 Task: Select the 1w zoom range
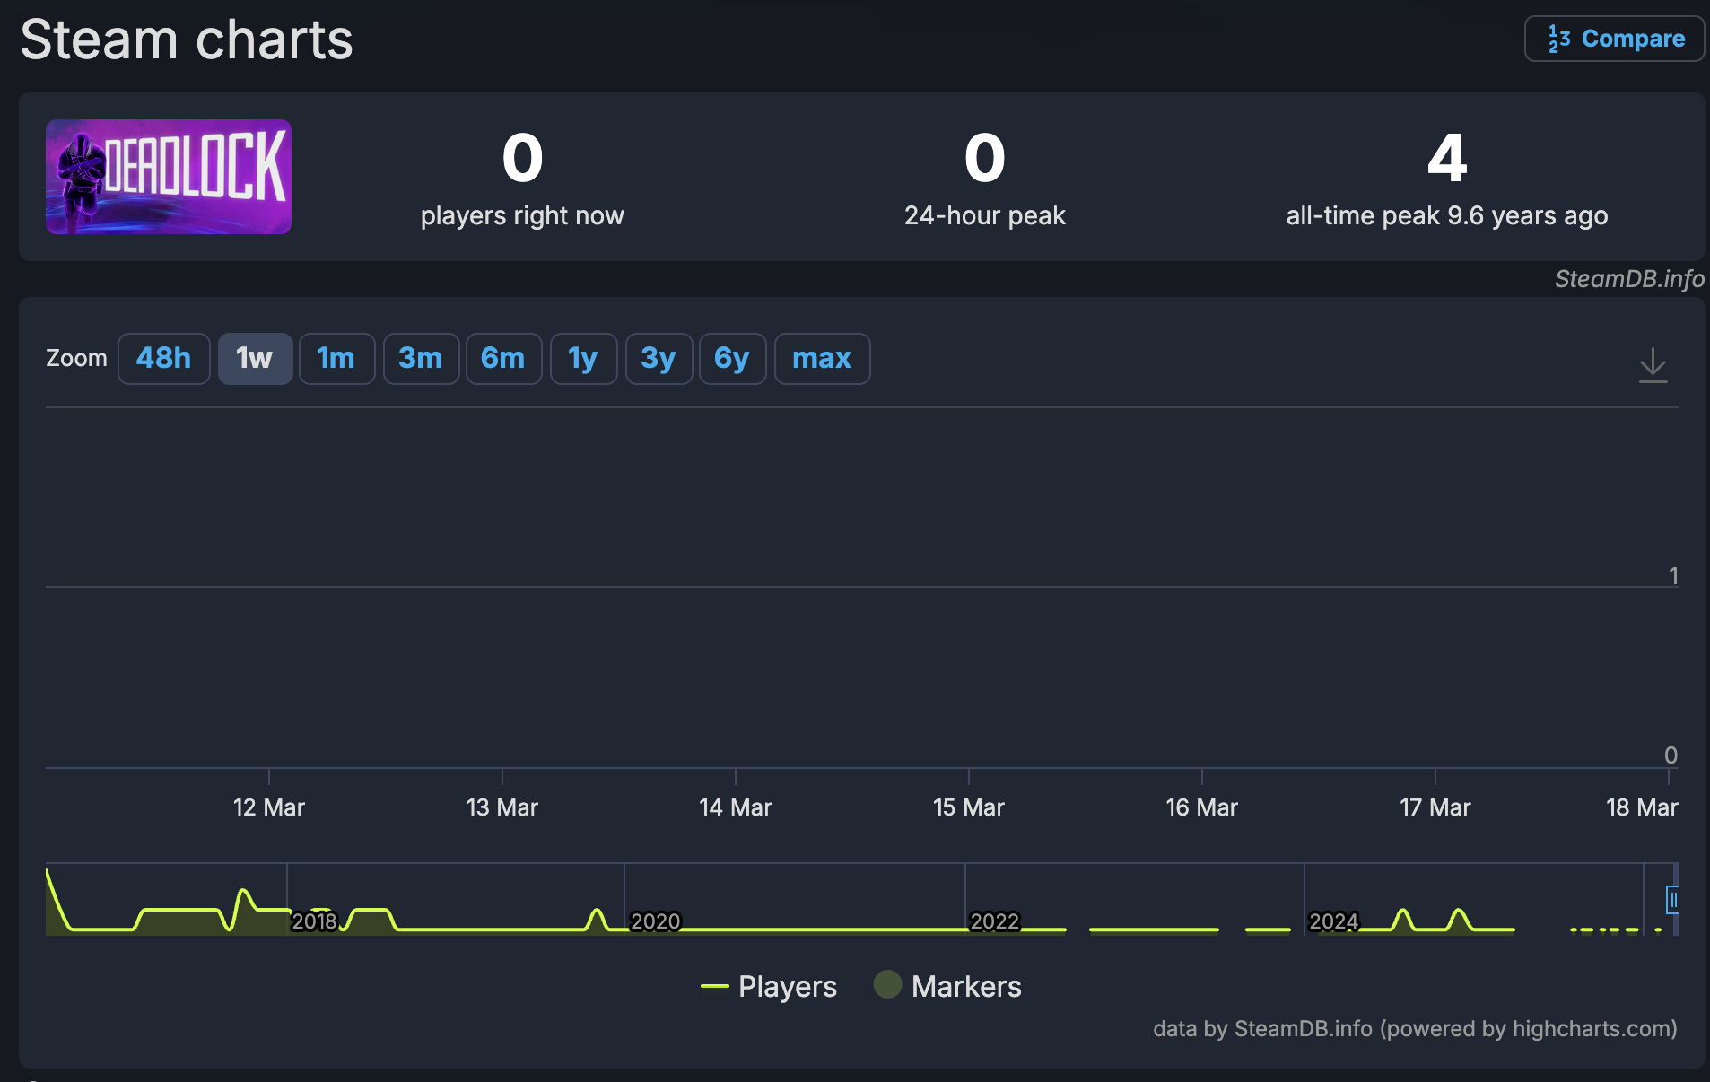pyautogui.click(x=255, y=359)
